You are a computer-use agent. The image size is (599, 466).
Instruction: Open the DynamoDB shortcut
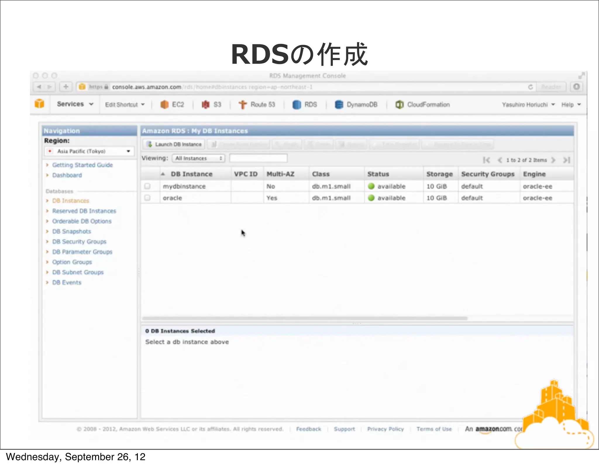point(356,104)
